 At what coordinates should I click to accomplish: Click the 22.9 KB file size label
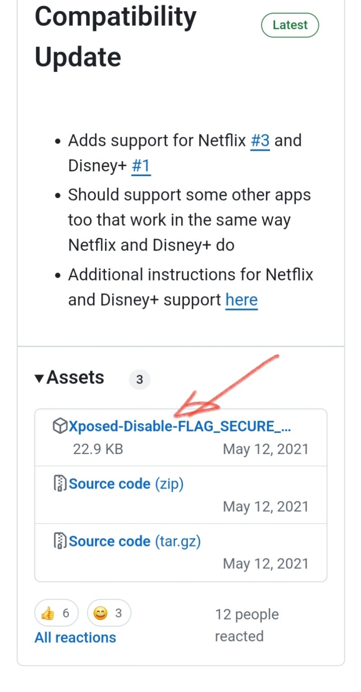[98, 449]
